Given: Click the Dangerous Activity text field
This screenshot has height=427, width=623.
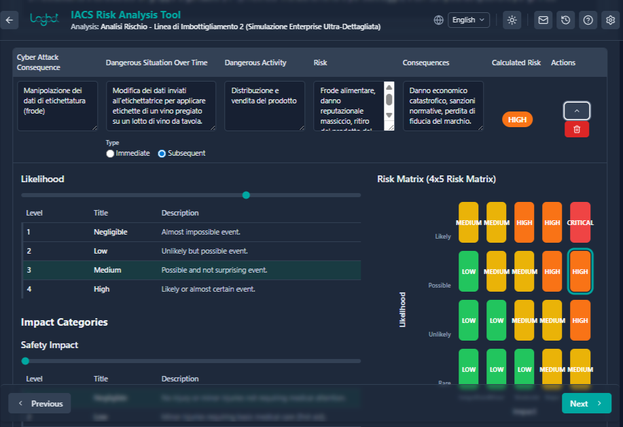Looking at the screenshot, I should pos(264,106).
